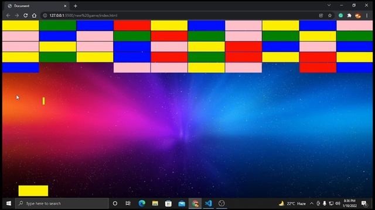Open the Chrome profile avatar
Image resolution: width=375 pixels, height=210 pixels.
coord(358,16)
